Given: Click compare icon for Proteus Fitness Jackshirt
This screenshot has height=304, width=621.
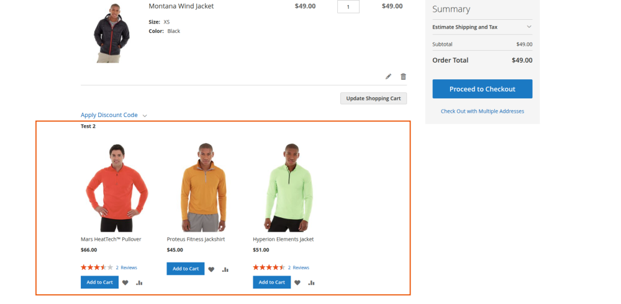Looking at the screenshot, I should coord(225,269).
